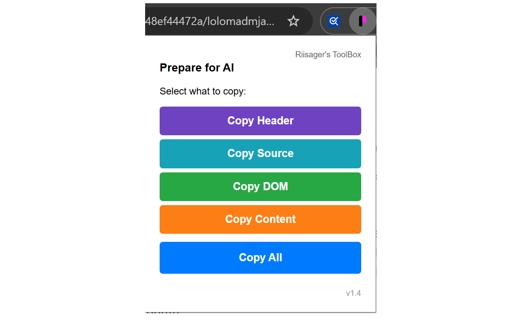Choose the Copy Content button

(x=260, y=219)
